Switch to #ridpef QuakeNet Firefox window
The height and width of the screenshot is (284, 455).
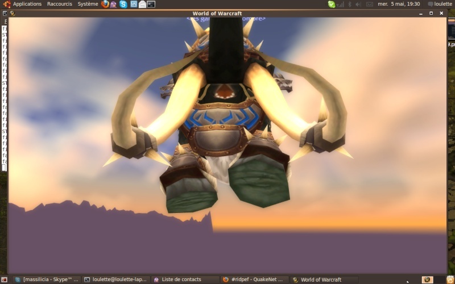[254, 279]
